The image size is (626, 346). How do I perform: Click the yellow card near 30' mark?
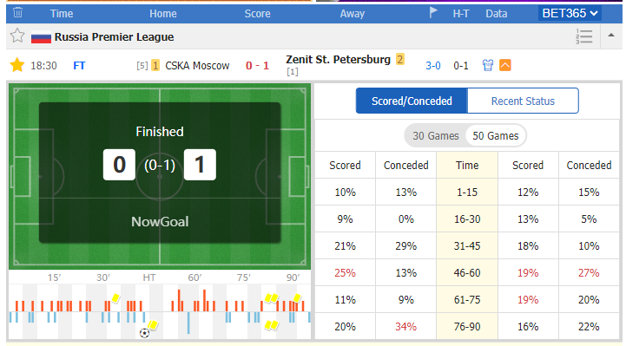[x=115, y=297]
